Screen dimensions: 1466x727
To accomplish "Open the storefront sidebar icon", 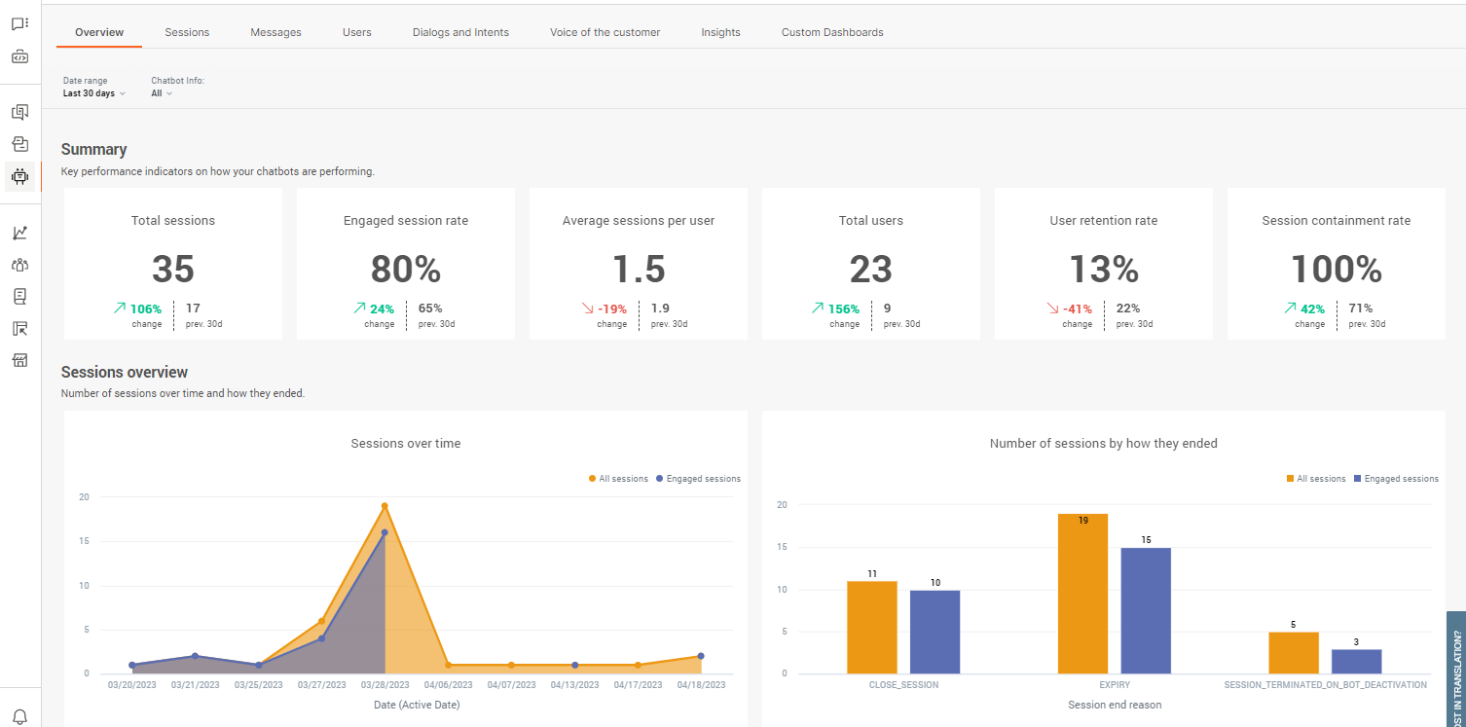I will point(19,360).
